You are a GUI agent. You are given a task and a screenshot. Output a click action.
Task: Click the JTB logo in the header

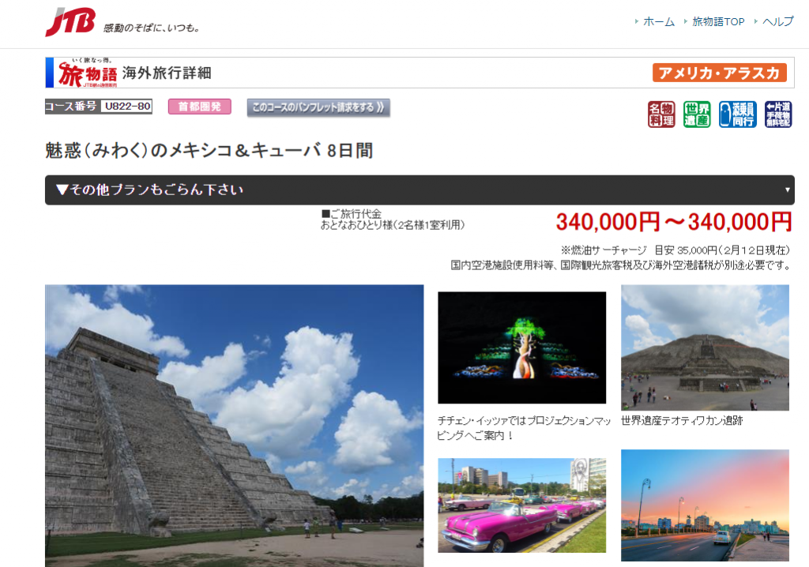click(70, 22)
